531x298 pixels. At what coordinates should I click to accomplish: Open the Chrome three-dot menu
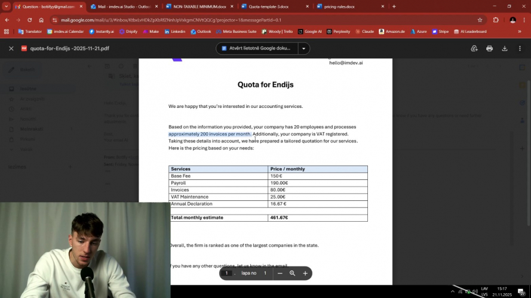524,20
